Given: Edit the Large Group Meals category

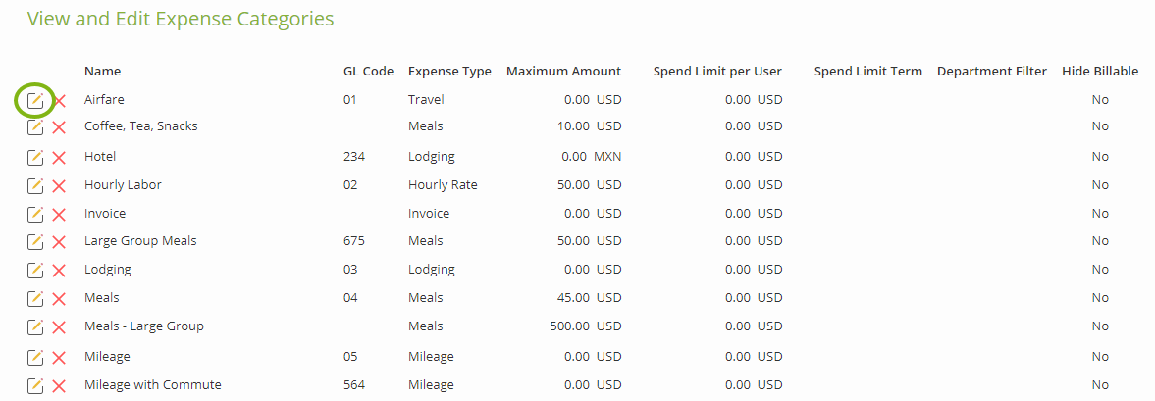Looking at the screenshot, I should click(35, 241).
